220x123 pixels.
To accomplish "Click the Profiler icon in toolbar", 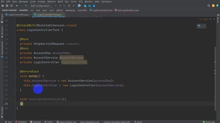I will point(69,6).
